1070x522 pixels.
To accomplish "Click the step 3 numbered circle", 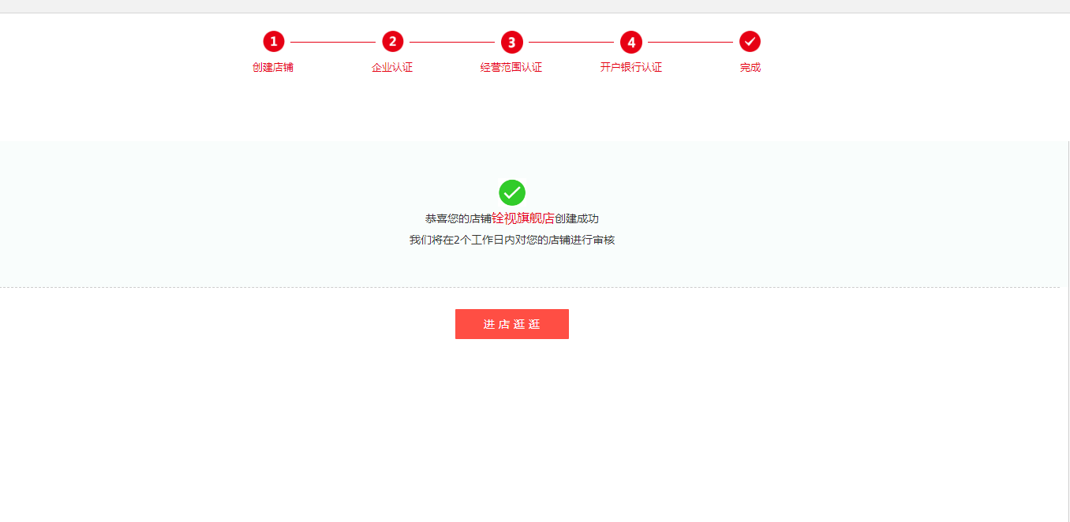I will click(x=511, y=42).
